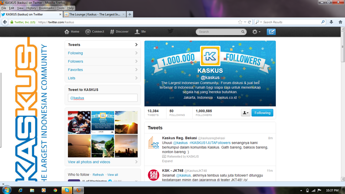
Task: Click the Windows Start orb
Action: click(x=7, y=190)
